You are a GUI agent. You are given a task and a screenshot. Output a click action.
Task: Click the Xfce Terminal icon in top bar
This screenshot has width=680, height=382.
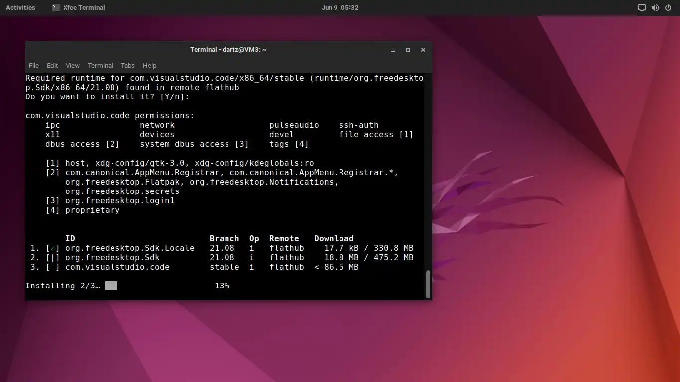coord(56,7)
